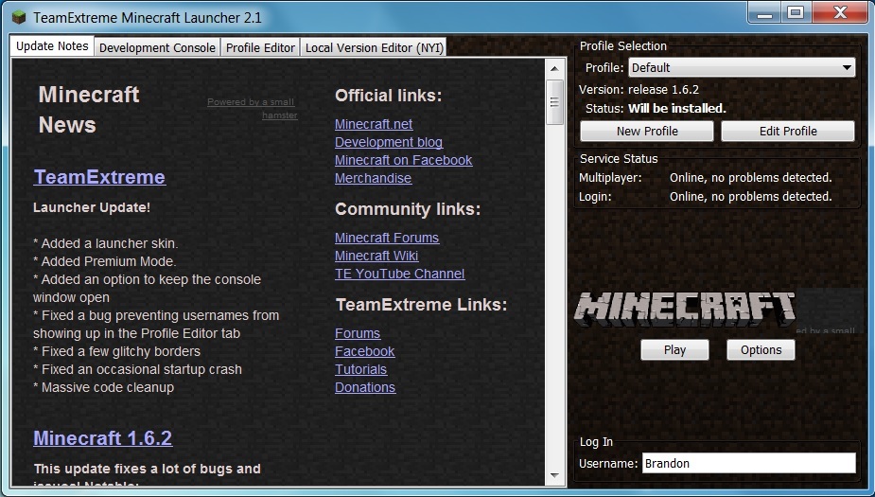The image size is (875, 497).
Task: Click the Launcher Update! heading text
Action: [92, 207]
